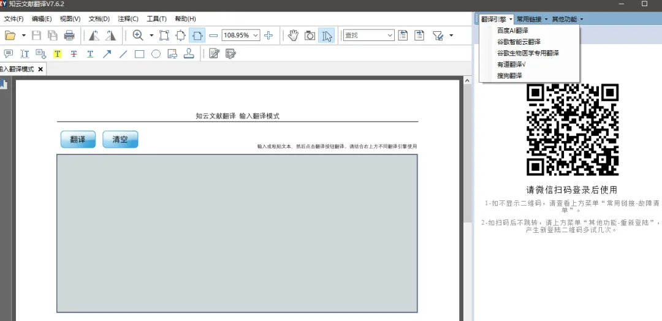Open the 工具(T) menu
This screenshot has width=662, height=321.
(x=157, y=18)
